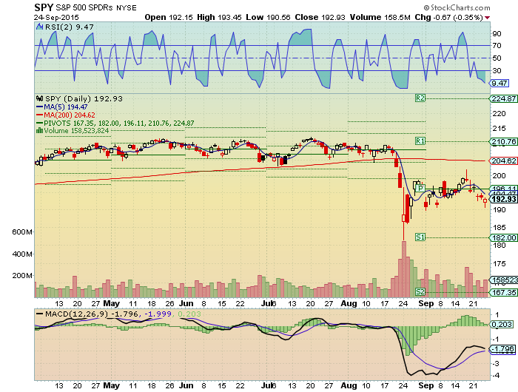Screen dimensions: 518x392
Task: Click the red down-triangle change indicator
Action: [x=488, y=18]
